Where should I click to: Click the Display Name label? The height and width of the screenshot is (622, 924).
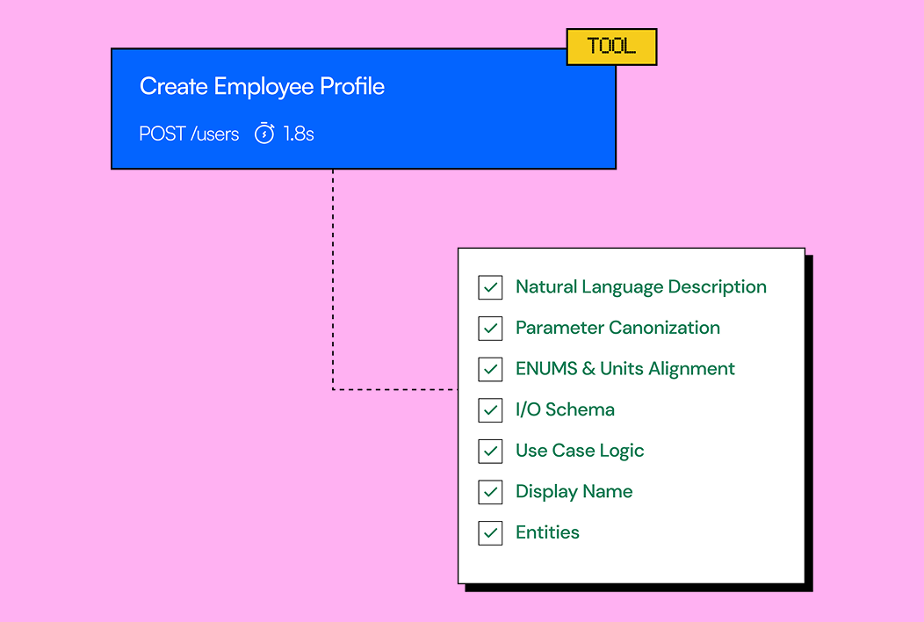[574, 492]
